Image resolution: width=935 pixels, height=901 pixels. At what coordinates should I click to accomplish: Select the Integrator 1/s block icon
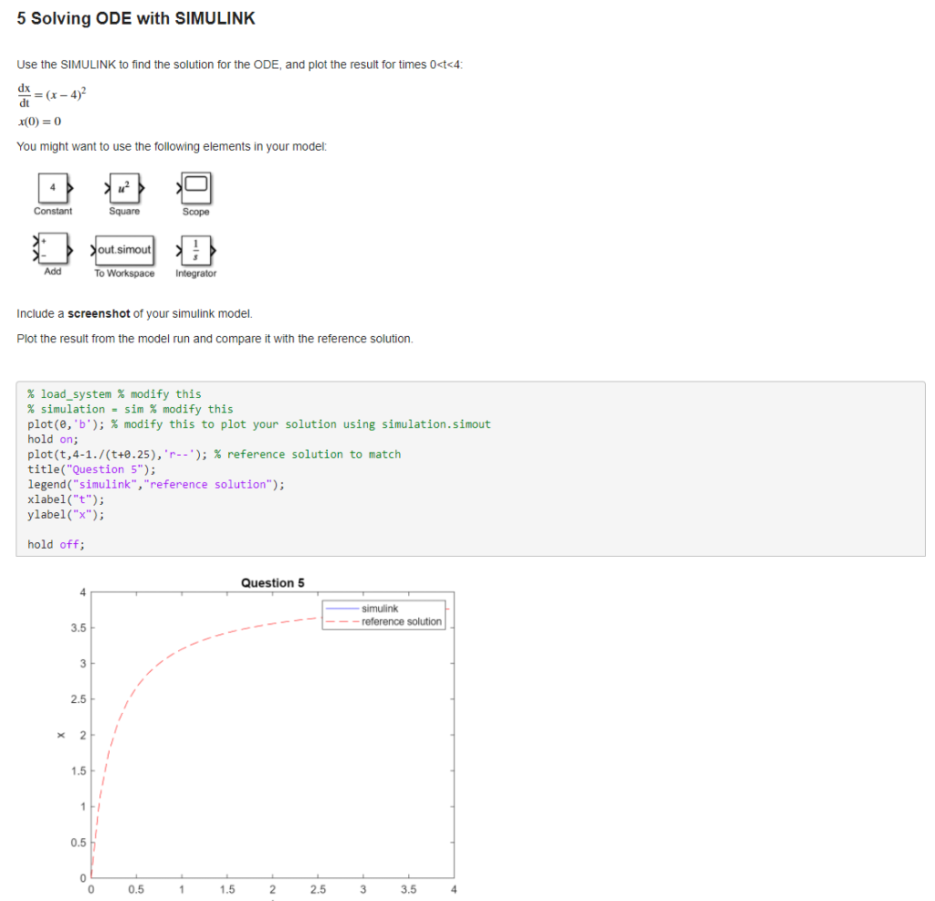click(195, 250)
